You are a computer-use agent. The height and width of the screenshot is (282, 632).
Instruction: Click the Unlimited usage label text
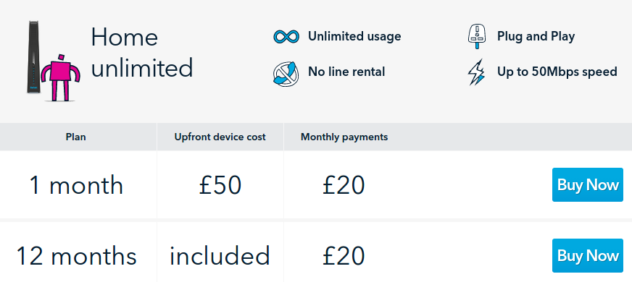(354, 37)
